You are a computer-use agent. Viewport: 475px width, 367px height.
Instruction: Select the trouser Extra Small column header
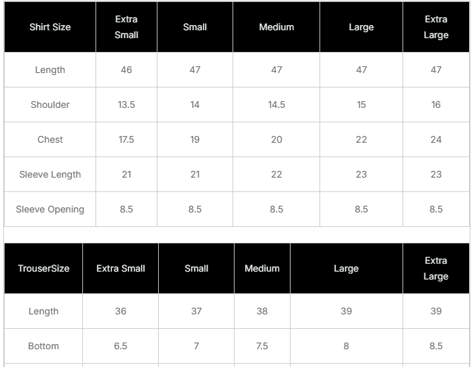[x=121, y=268]
